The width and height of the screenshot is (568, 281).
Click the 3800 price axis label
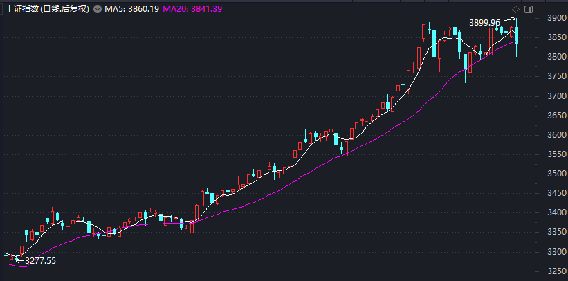click(x=557, y=57)
